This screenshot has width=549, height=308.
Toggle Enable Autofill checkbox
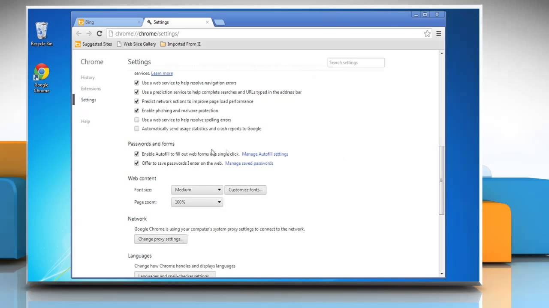click(x=137, y=154)
